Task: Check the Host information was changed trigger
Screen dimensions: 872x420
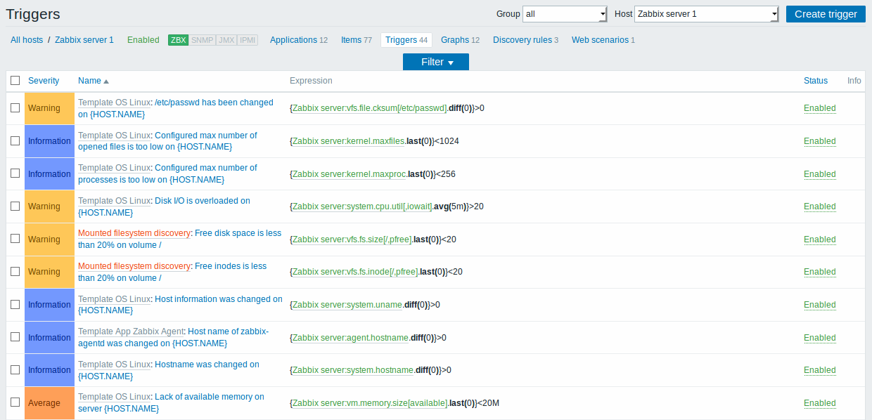Action: (15, 305)
